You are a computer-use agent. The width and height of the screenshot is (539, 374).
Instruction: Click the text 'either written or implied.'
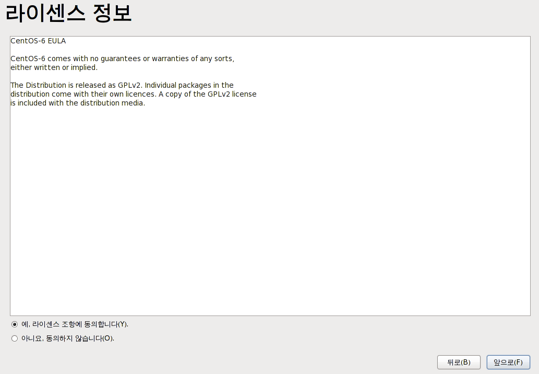(x=54, y=67)
